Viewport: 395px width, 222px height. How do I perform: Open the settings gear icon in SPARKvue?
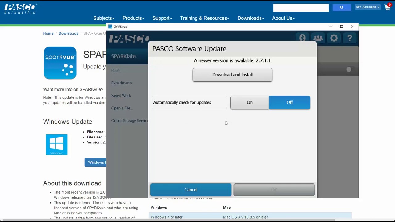[334, 38]
